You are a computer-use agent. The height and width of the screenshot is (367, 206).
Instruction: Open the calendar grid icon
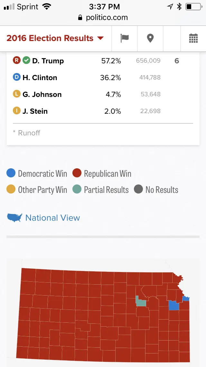coord(193,38)
